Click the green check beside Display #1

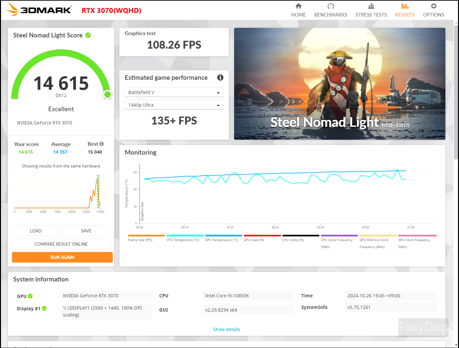point(44,308)
